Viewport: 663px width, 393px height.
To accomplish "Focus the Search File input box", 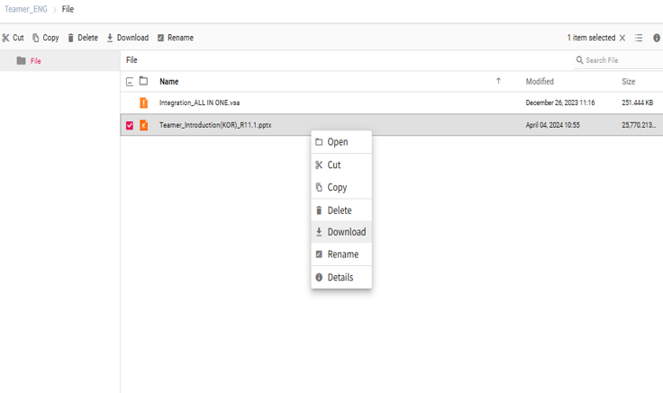I will click(622, 60).
